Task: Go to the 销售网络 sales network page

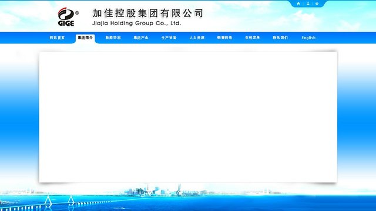Action: 224,38
